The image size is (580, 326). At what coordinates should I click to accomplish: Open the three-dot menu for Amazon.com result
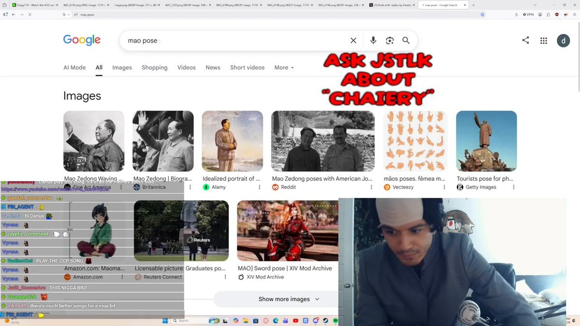[122, 277]
